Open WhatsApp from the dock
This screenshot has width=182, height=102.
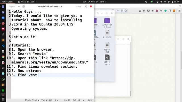[3, 79]
